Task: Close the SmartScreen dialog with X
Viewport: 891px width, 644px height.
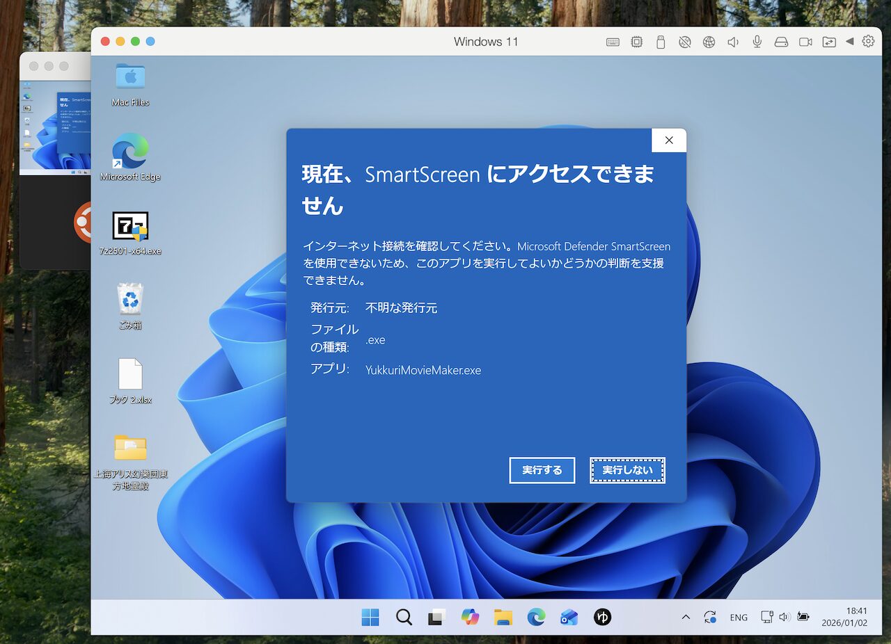Action: tap(668, 140)
